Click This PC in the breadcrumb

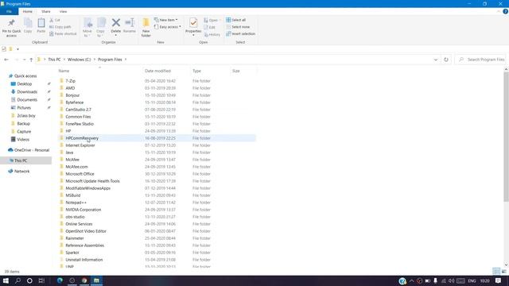(x=54, y=60)
